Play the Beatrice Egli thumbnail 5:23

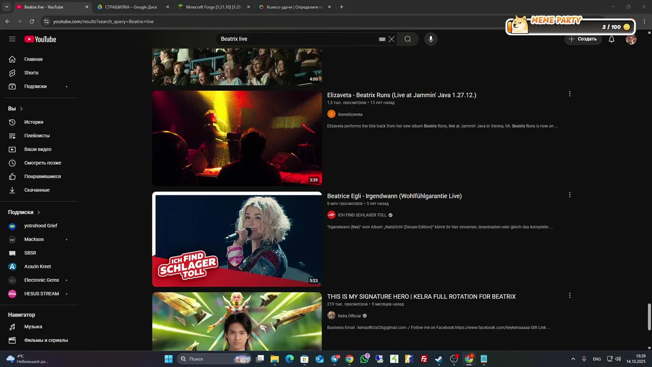click(237, 239)
